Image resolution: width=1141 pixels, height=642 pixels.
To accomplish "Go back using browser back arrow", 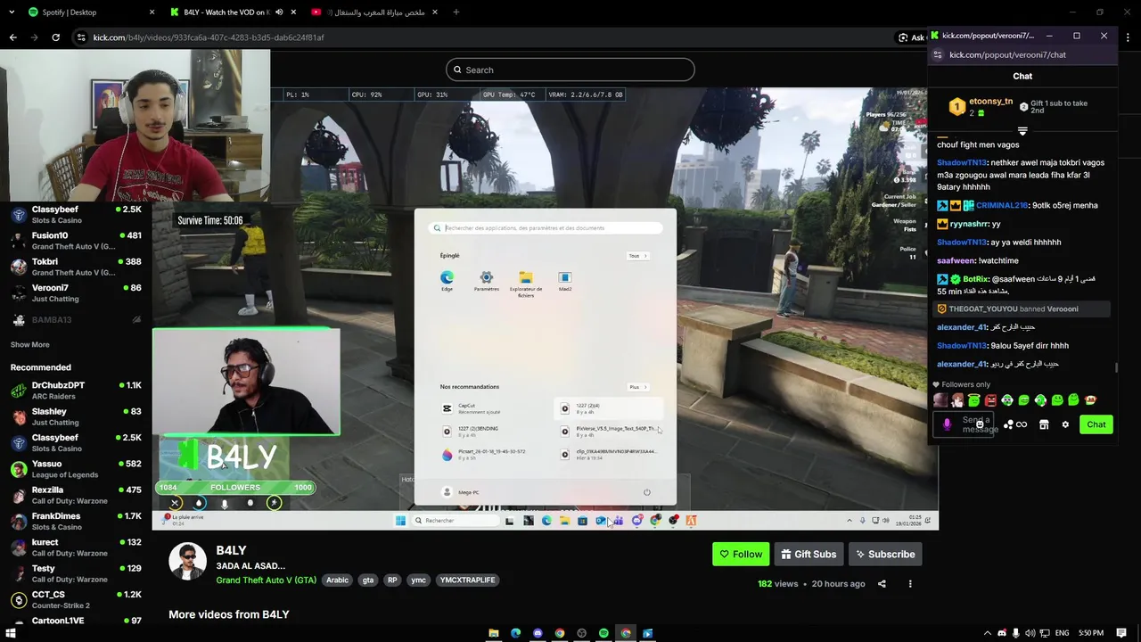I will [12, 37].
